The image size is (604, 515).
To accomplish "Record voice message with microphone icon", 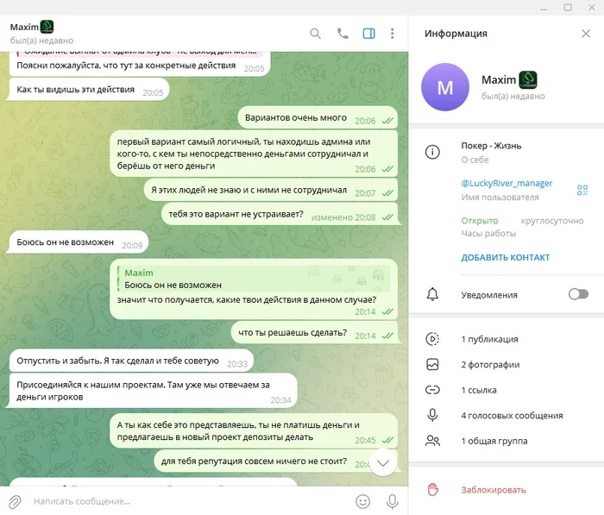I will (x=392, y=501).
